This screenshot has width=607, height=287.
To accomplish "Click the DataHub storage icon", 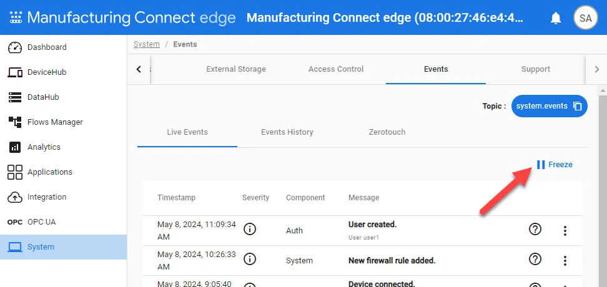I will tap(15, 97).
